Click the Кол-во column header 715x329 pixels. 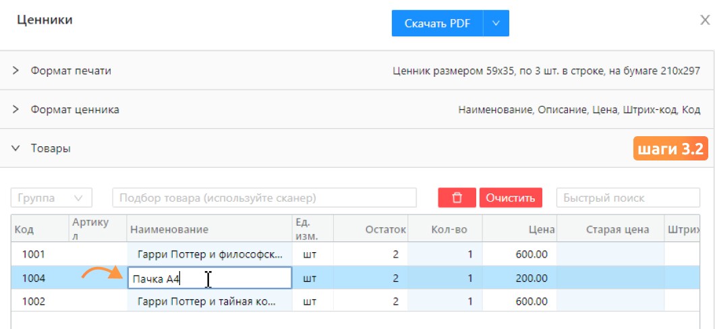pyautogui.click(x=445, y=229)
